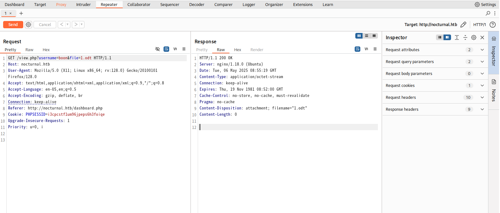Collapse all Inspector sections
The height and width of the screenshot is (213, 500).
tap(465, 37)
